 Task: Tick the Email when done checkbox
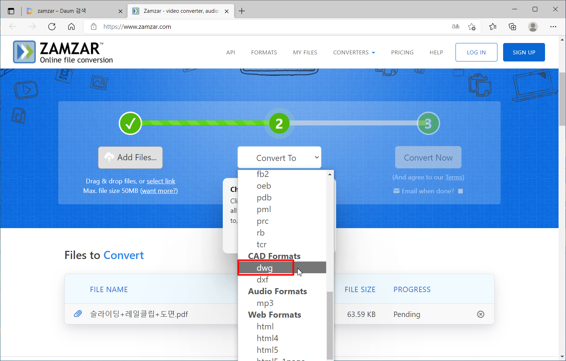point(460,191)
